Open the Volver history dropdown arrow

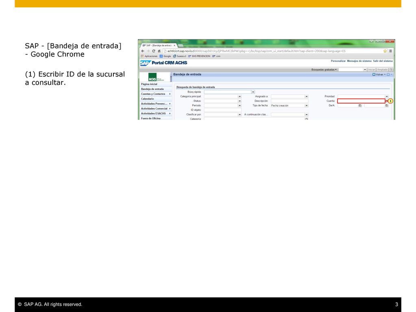[385, 75]
